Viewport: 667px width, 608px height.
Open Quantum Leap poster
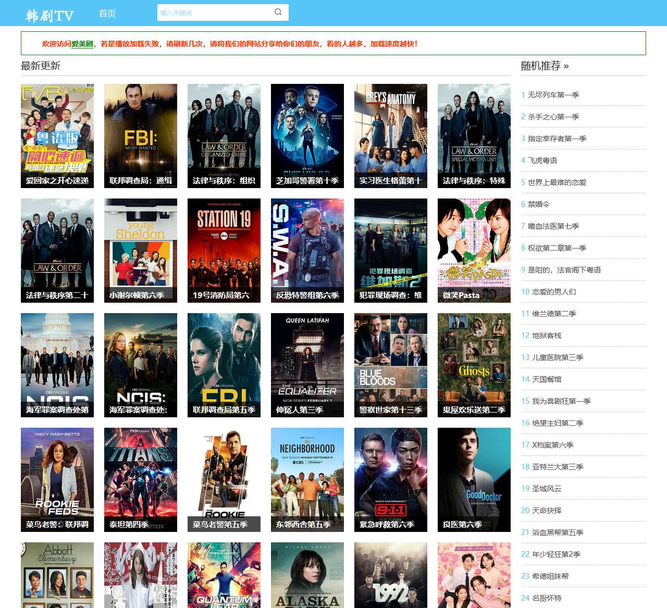[x=224, y=575]
